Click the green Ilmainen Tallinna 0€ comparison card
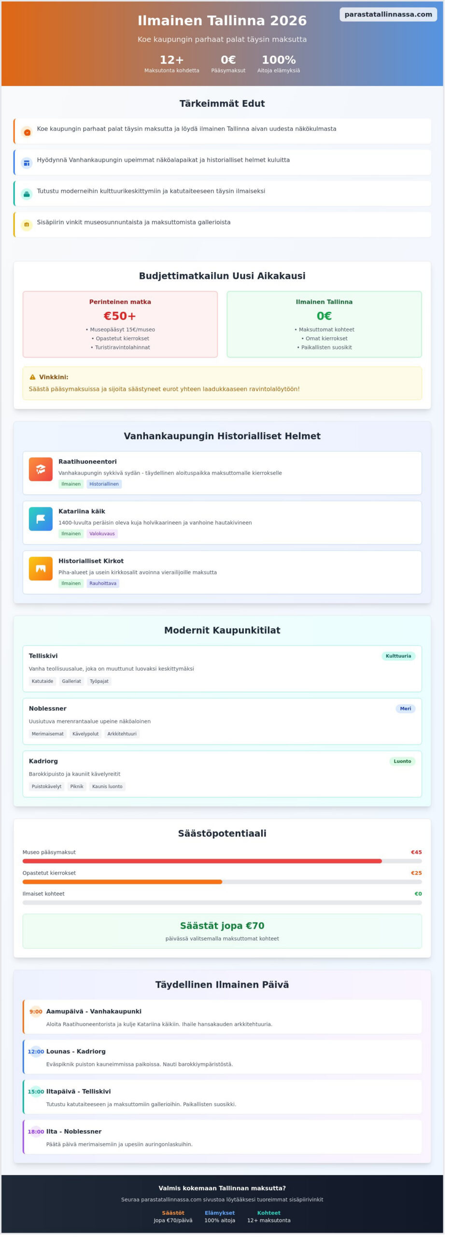 coord(324,324)
